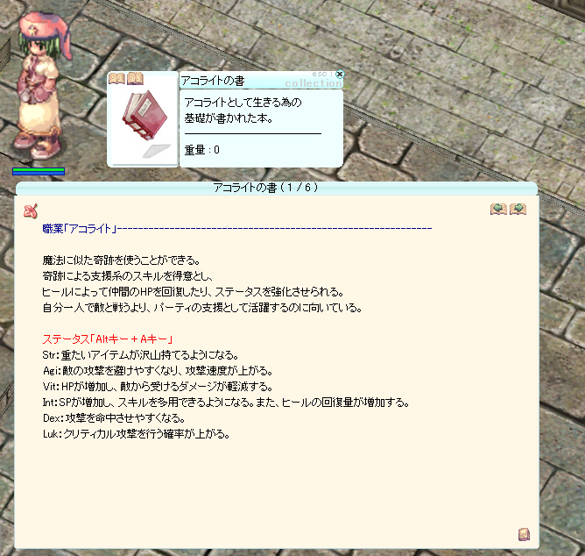Click the blue 職業「アコライト」 heading

[x=80, y=228]
